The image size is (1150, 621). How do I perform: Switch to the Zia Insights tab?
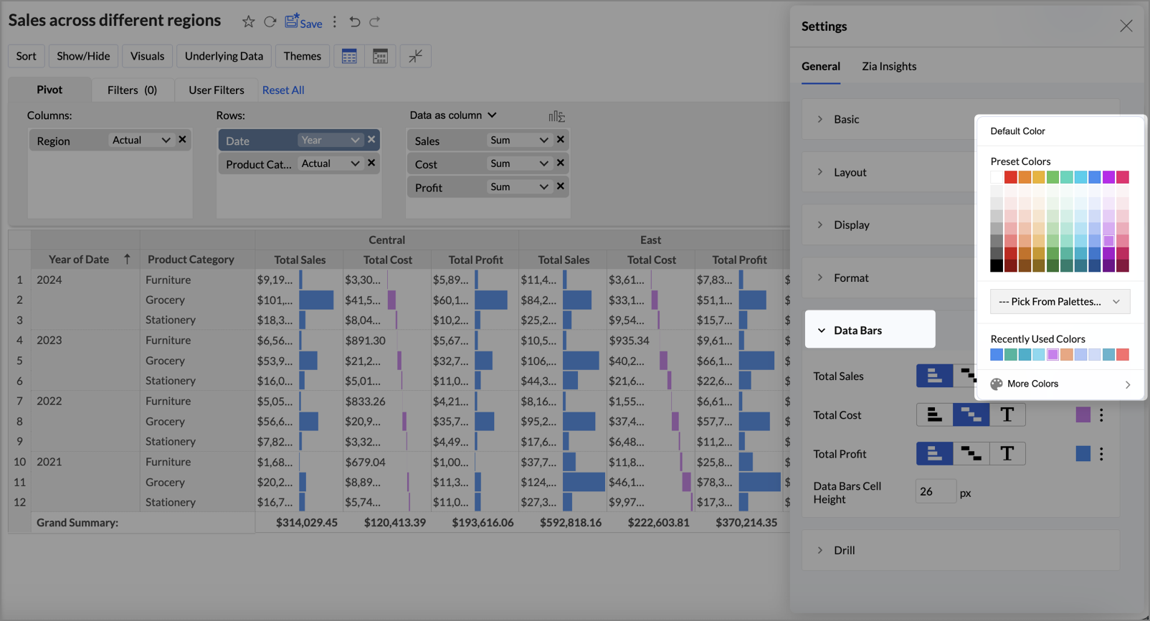[888, 66]
